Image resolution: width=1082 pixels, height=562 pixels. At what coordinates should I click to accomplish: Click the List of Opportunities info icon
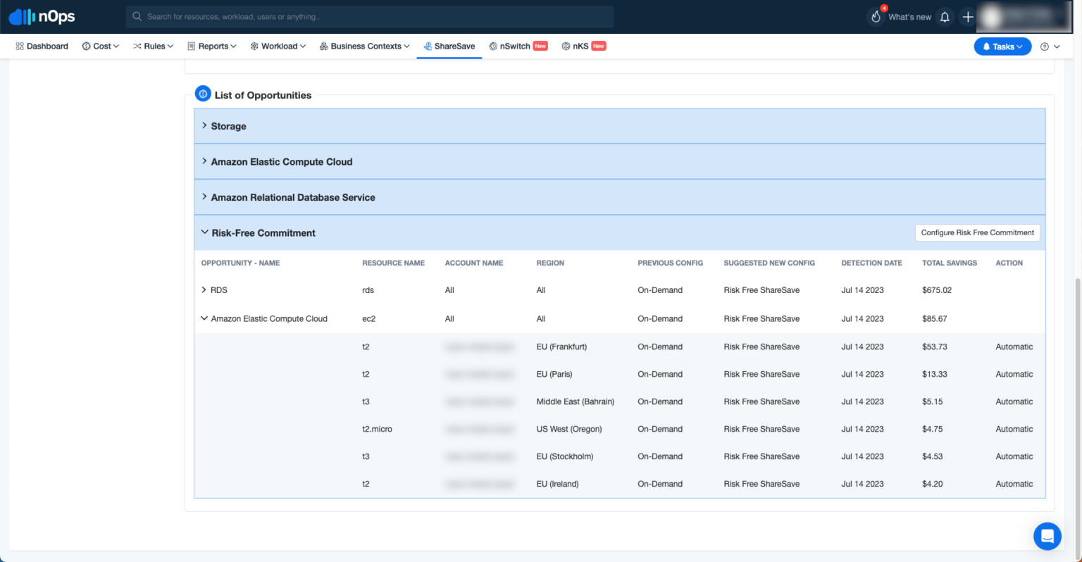(203, 93)
